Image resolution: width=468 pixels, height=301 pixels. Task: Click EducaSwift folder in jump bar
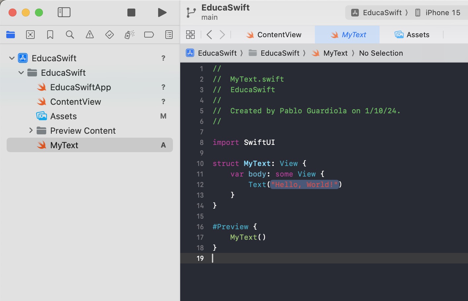(274, 53)
